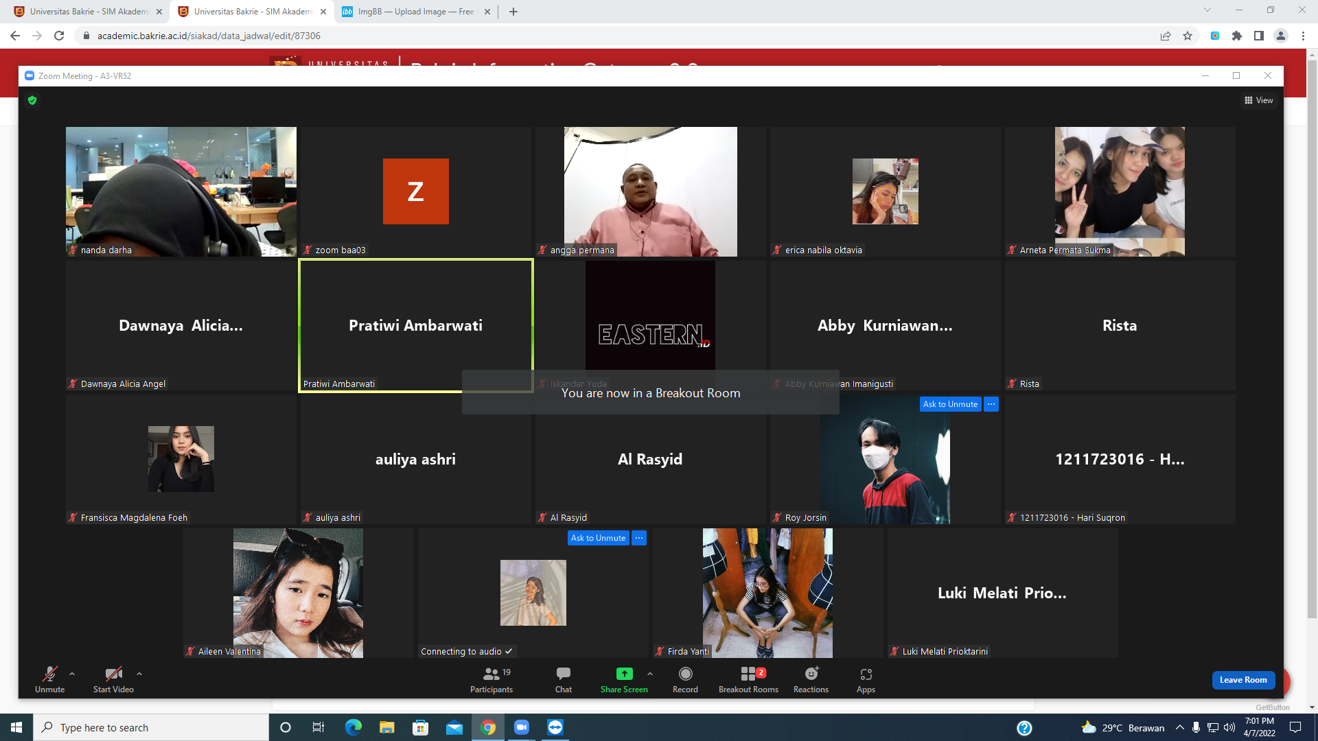Launch Microsoft Edge from taskbar
Screen dimensions: 1318x741
(x=353, y=727)
